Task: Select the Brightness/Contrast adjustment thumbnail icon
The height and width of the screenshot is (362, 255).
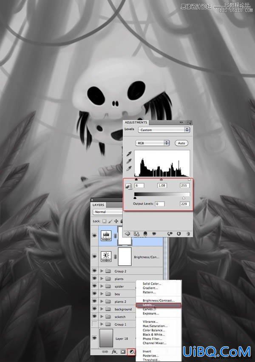Action: (106, 257)
